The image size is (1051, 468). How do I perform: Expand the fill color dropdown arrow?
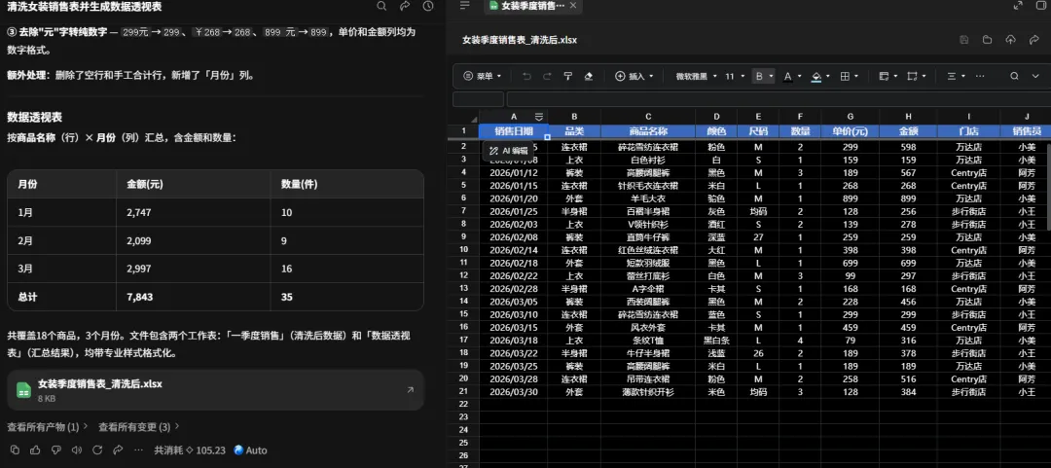coord(828,77)
